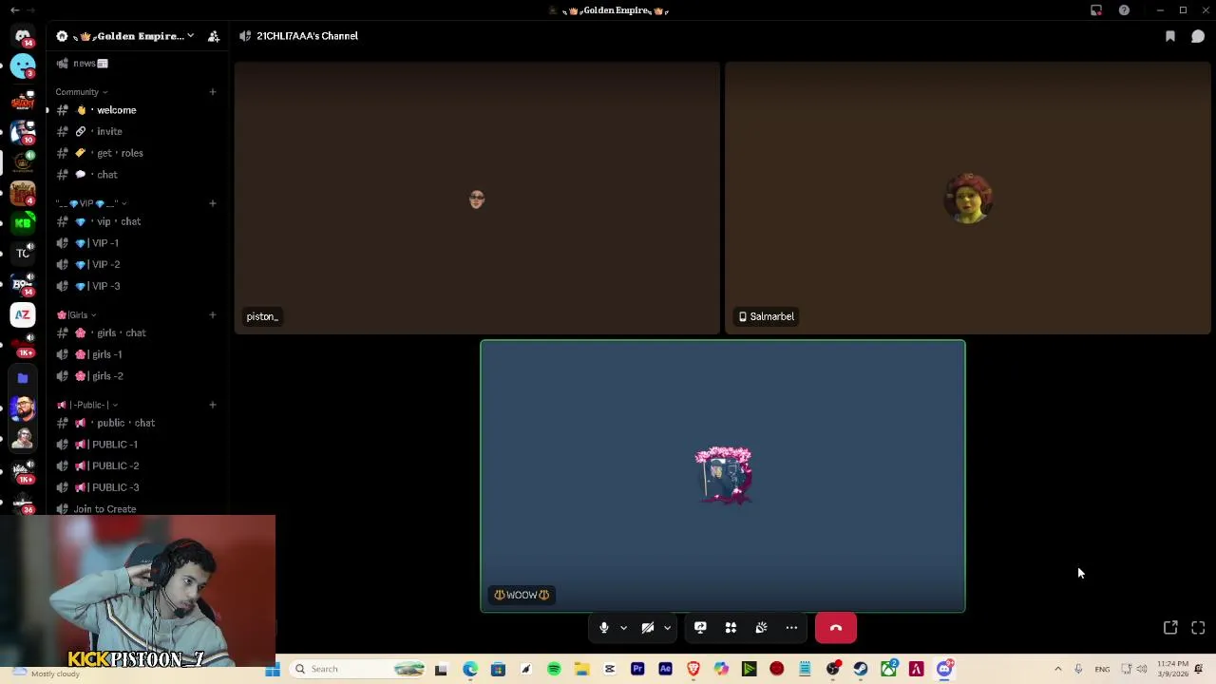Enter full screen call view
Image resolution: width=1216 pixels, height=684 pixels.
(x=1198, y=628)
